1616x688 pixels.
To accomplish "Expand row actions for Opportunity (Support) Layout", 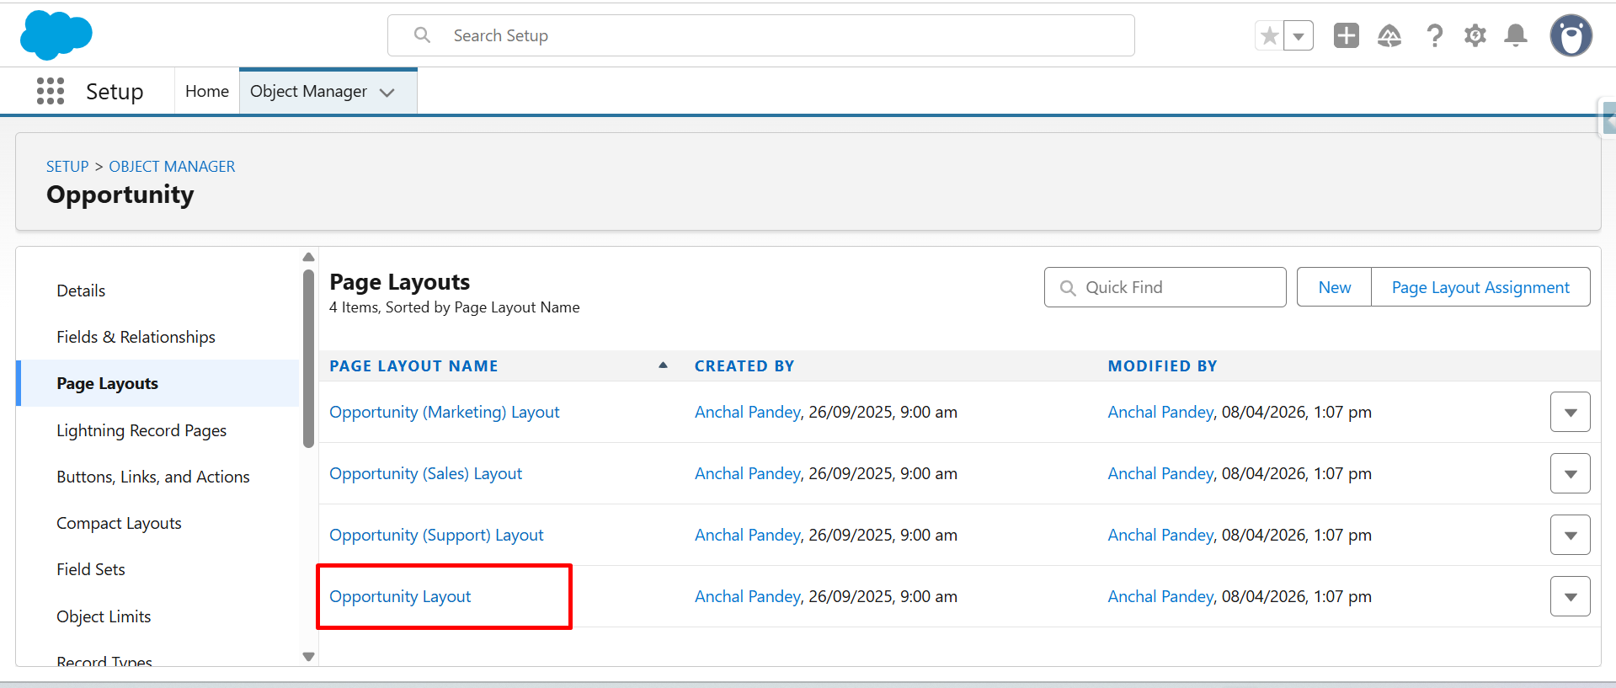I will click(1570, 535).
